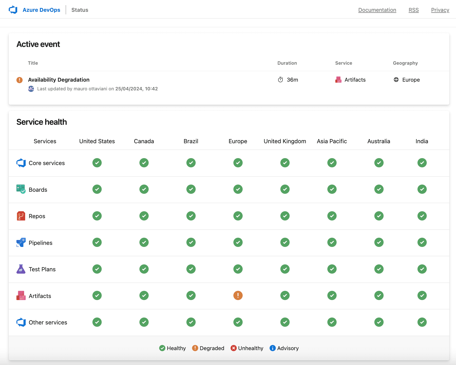Screen dimensions: 456x365
Task: Click the Europe column header
Action: pyautogui.click(x=238, y=141)
